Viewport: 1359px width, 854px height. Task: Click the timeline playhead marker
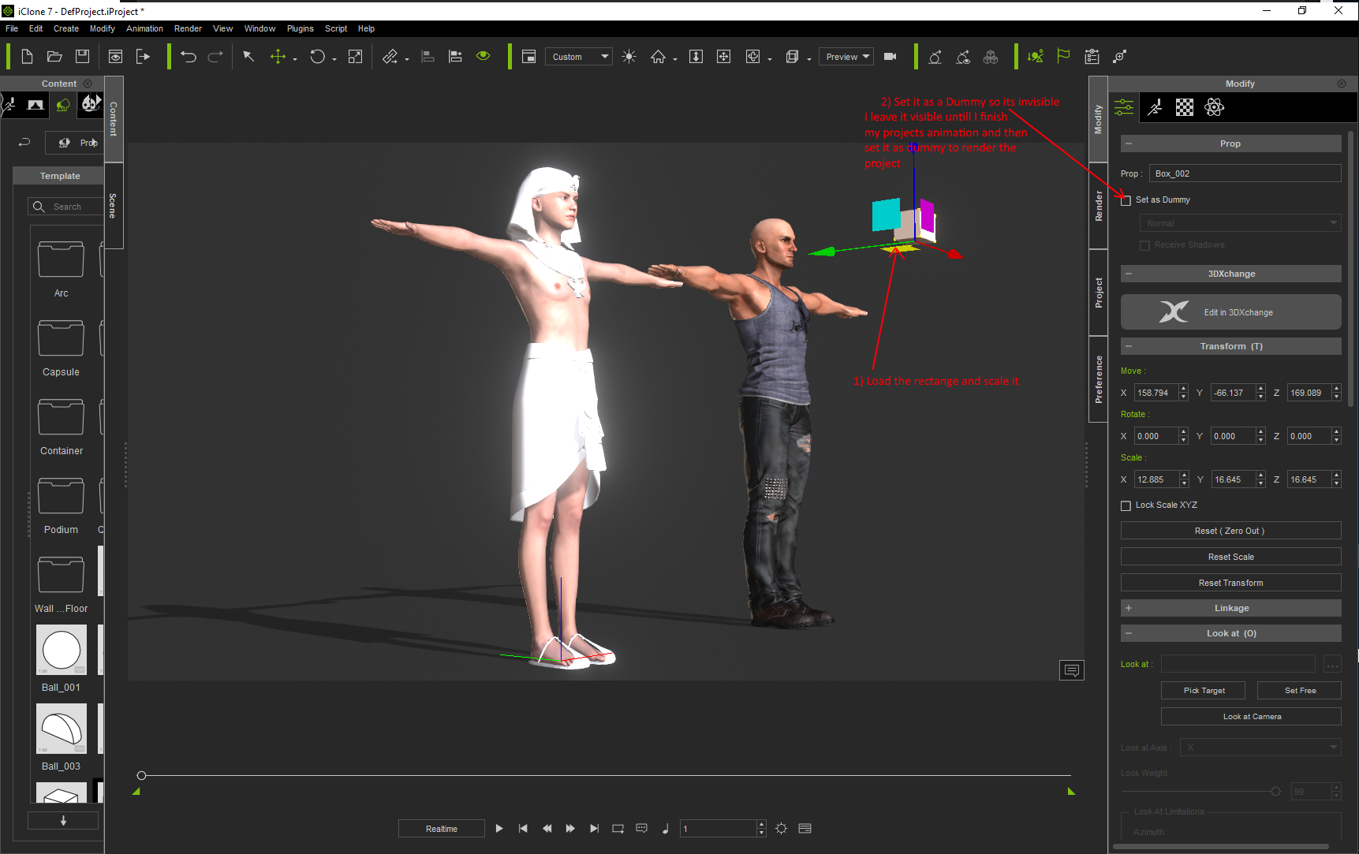coord(141,775)
